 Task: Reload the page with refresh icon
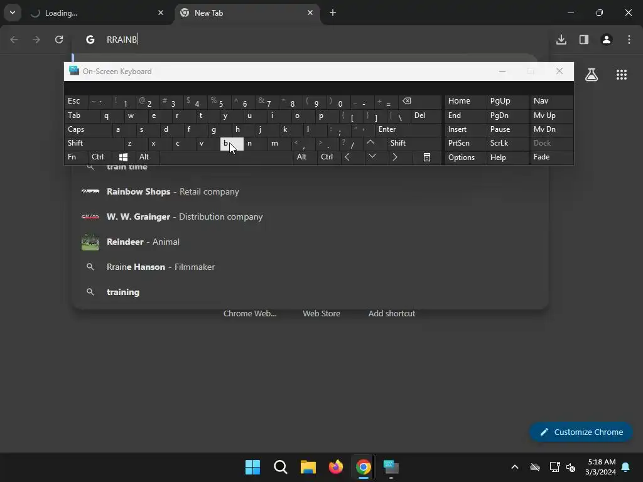pyautogui.click(x=59, y=40)
